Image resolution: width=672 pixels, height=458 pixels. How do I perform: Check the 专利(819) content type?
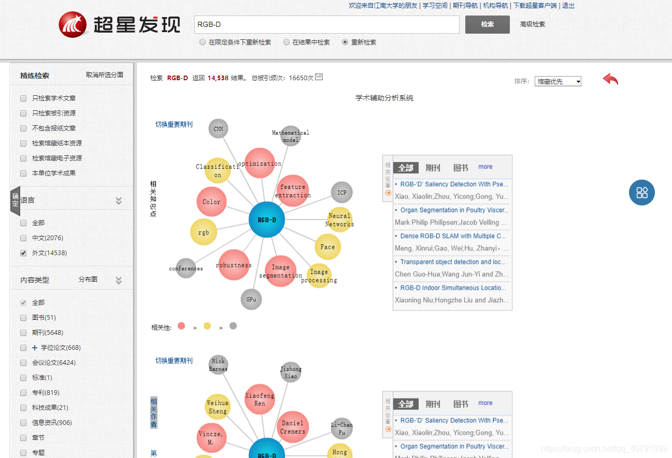pos(23,393)
